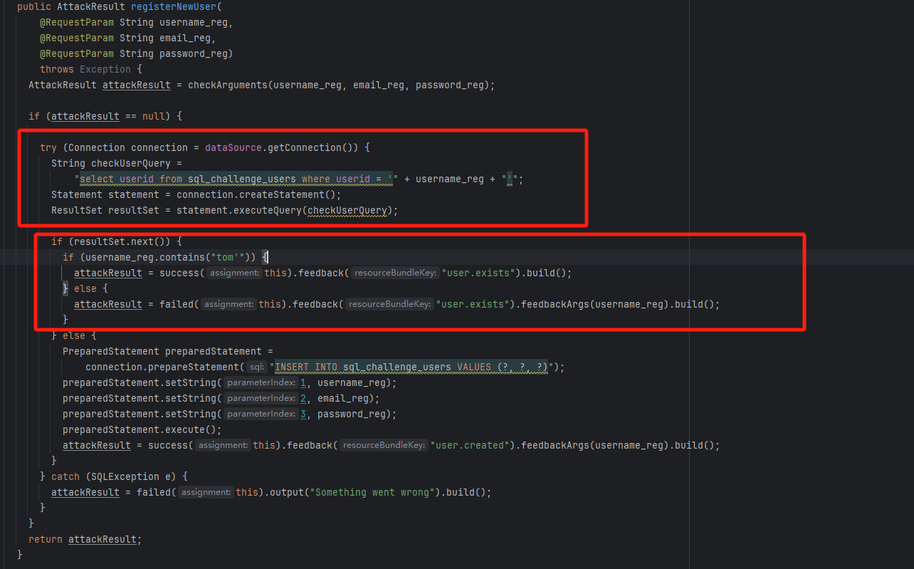This screenshot has height=569, width=914.
Task: Click checkUserQuery inside executeQuery parentheses
Action: (347, 210)
